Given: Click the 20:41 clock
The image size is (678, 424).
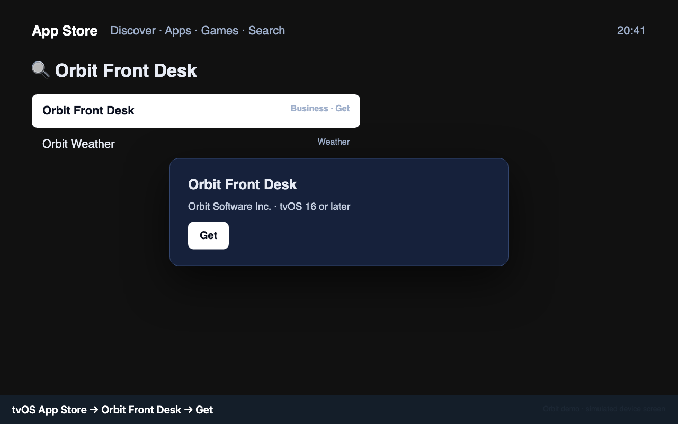Looking at the screenshot, I should [x=631, y=31].
